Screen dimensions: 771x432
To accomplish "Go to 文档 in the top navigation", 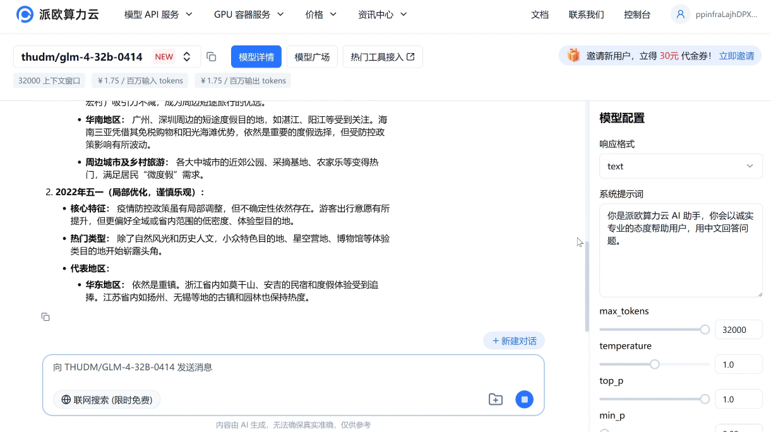I will click(540, 15).
